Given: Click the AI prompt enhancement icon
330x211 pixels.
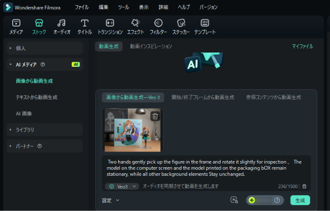Looking at the screenshot, I should (x=234, y=200).
